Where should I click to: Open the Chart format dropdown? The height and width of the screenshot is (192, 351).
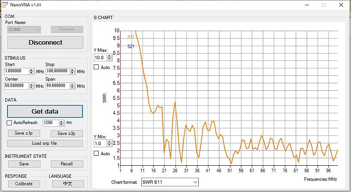click(x=169, y=182)
